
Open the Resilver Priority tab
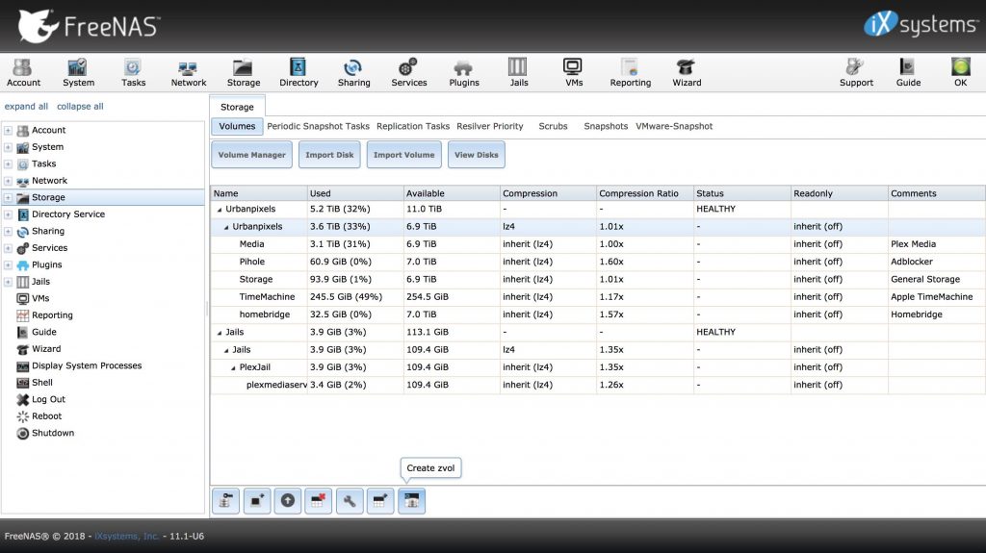tap(490, 126)
